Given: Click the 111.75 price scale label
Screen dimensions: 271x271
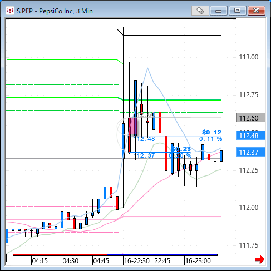Looking at the screenshot, I should point(249,245).
